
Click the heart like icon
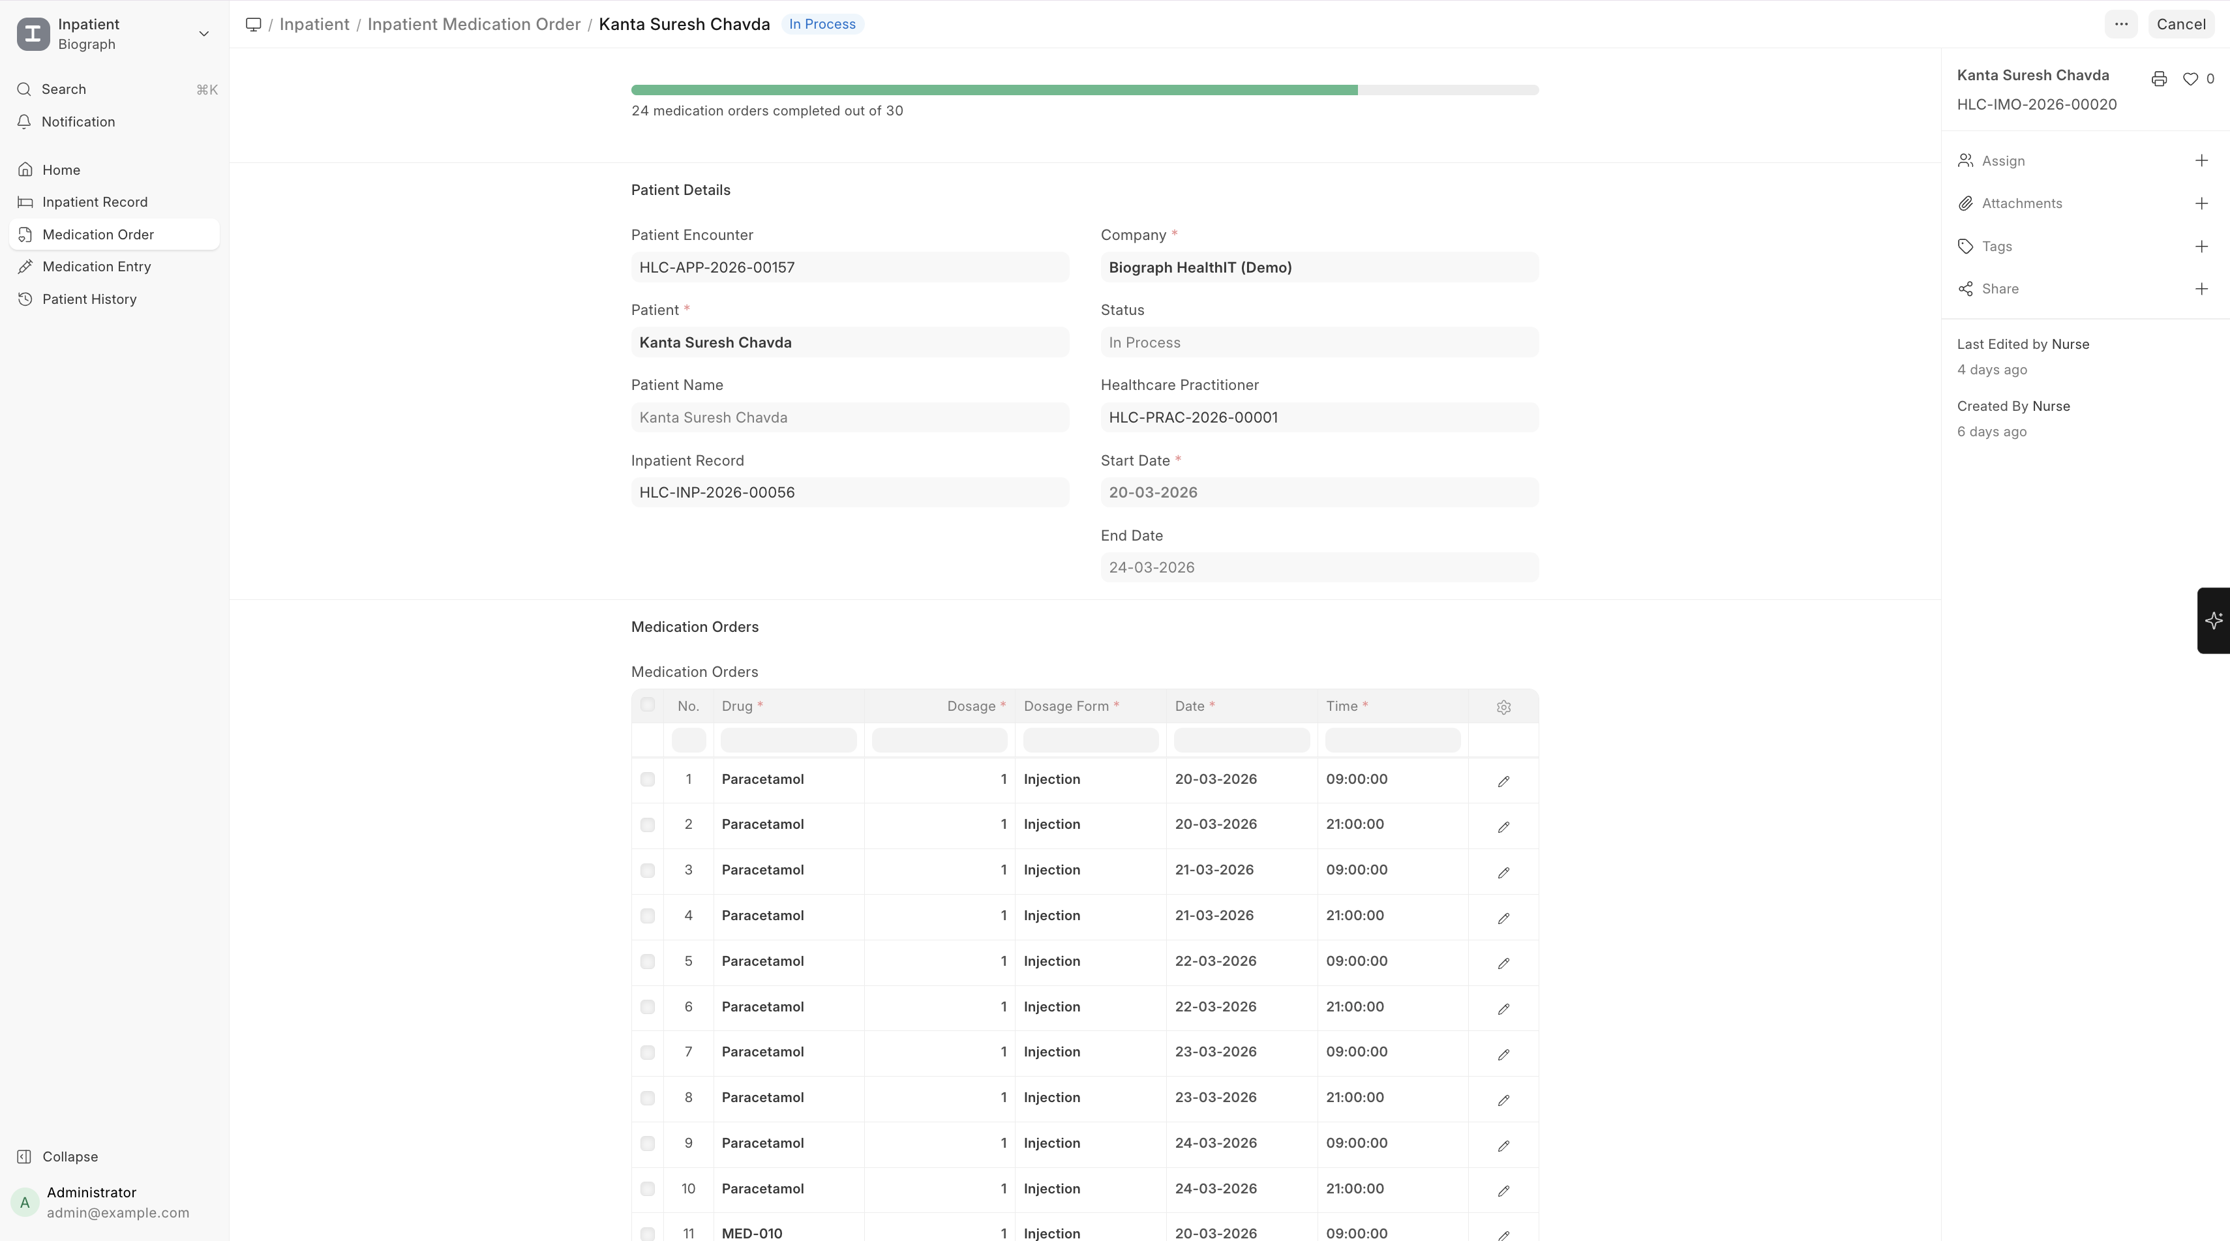(2190, 79)
